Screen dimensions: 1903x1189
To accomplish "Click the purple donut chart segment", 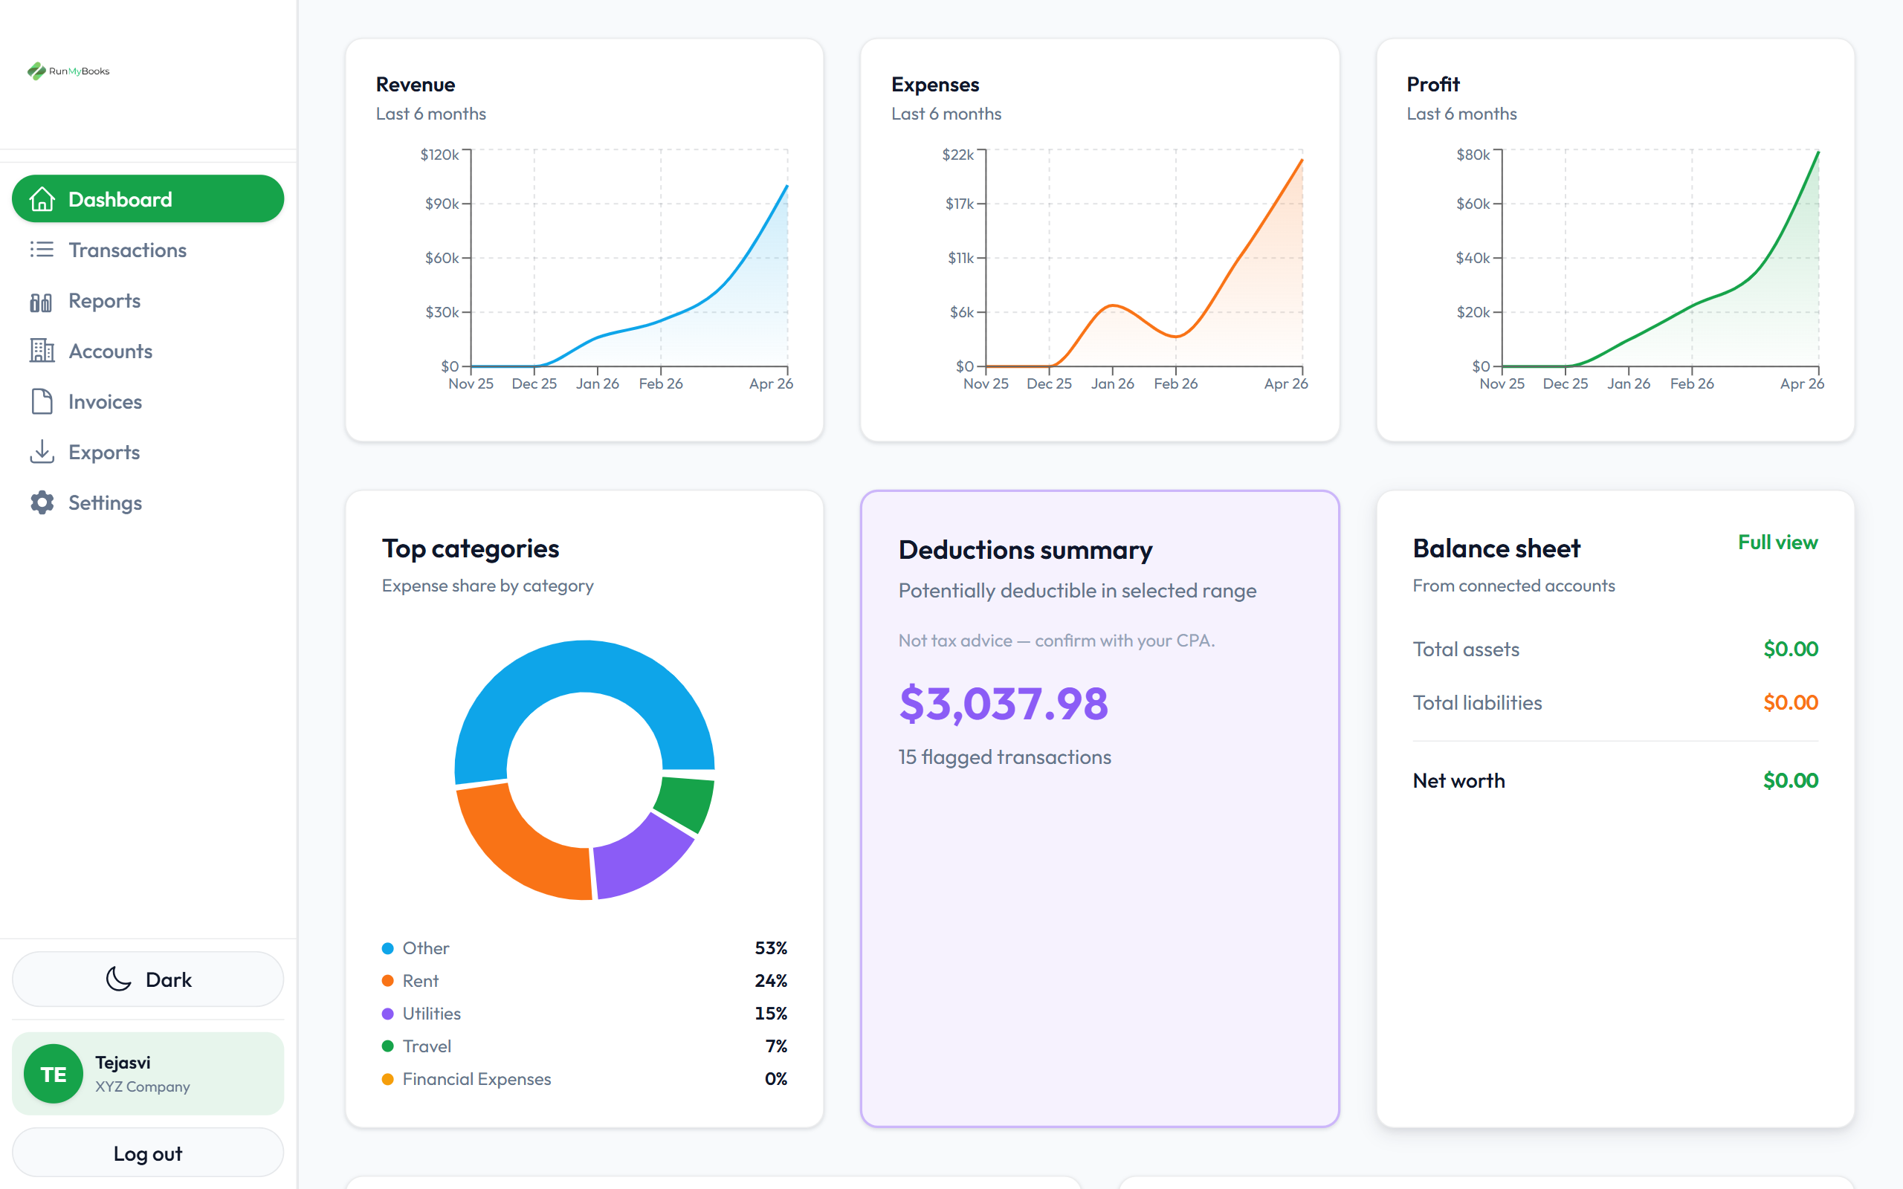I will (x=639, y=862).
